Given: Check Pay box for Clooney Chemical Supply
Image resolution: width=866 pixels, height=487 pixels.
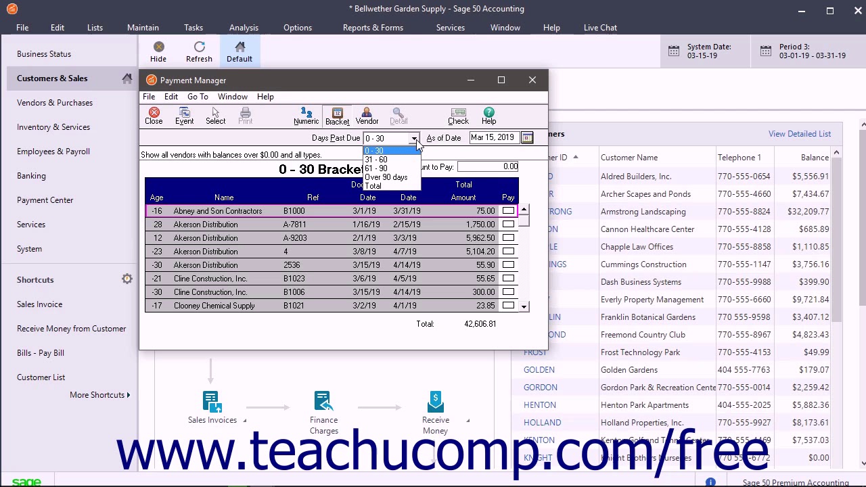Looking at the screenshot, I should click(508, 306).
